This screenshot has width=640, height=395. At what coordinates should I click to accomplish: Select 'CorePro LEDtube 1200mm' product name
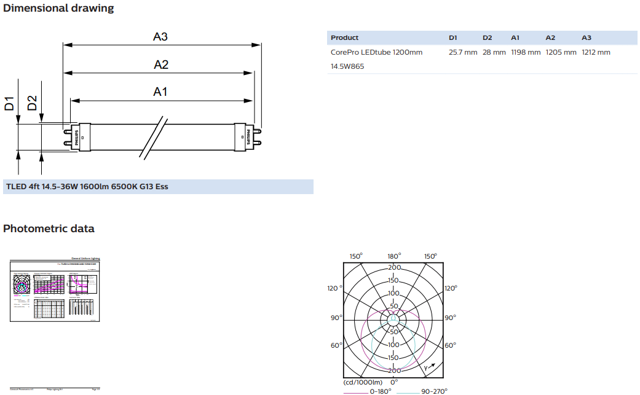[x=376, y=52]
